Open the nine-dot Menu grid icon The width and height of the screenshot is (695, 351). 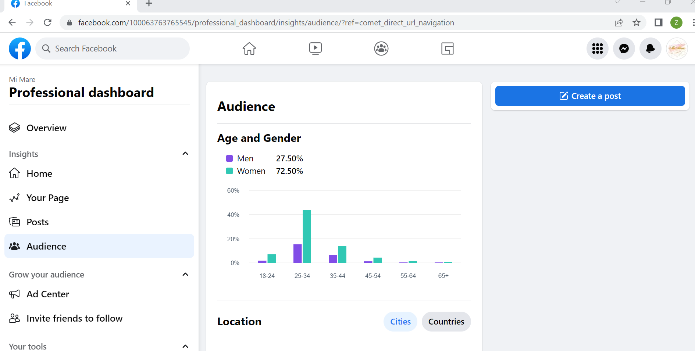pos(598,49)
